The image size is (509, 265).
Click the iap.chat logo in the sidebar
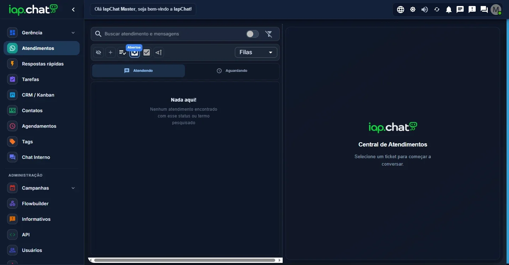[33, 10]
